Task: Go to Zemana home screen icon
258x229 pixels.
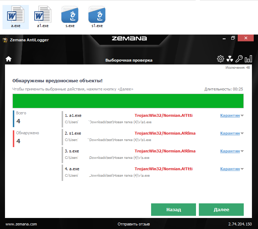Action: click(9, 59)
